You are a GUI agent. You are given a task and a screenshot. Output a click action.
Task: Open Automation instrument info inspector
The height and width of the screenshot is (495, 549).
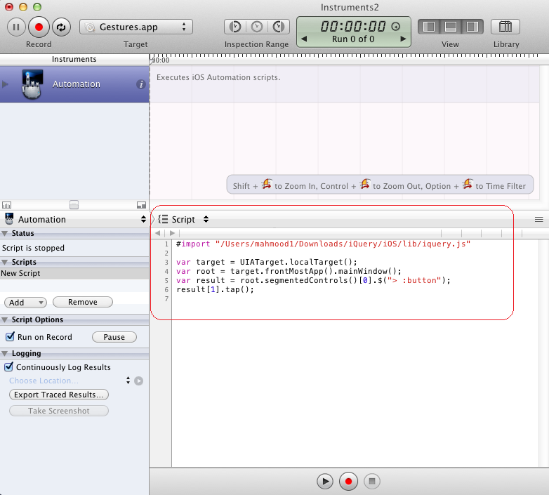(x=140, y=84)
